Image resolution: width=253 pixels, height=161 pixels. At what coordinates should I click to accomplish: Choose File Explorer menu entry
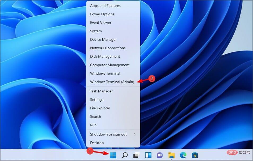(x=113, y=108)
